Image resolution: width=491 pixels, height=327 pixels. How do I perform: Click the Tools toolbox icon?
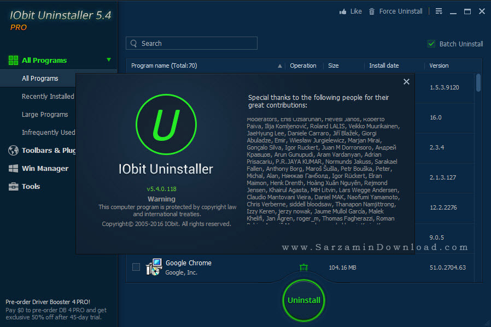coord(13,186)
